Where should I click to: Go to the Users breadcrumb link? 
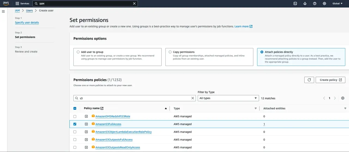coord(29,11)
